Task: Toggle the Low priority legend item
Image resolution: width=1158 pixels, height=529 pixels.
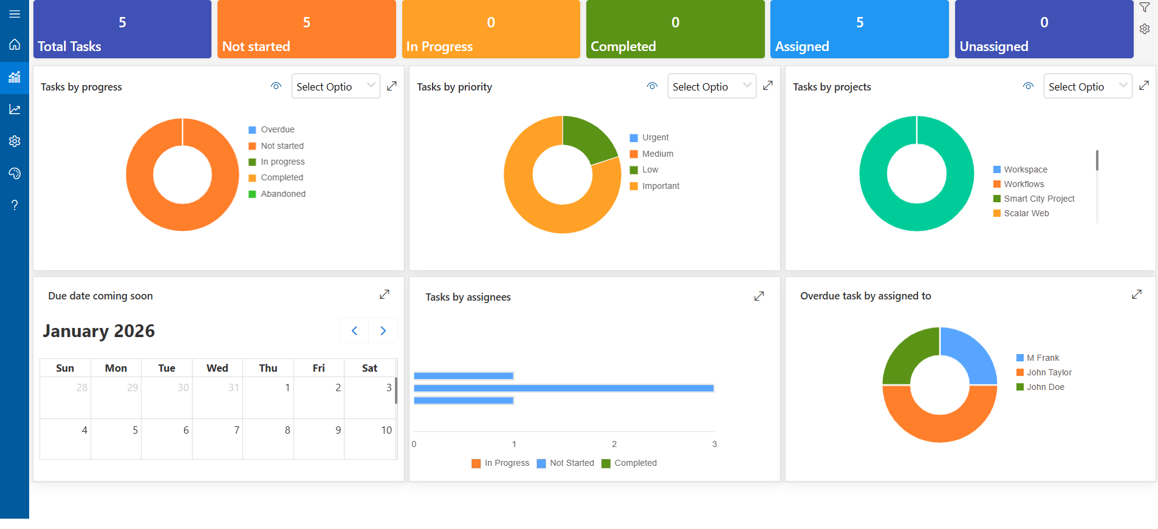Action: [x=644, y=169]
